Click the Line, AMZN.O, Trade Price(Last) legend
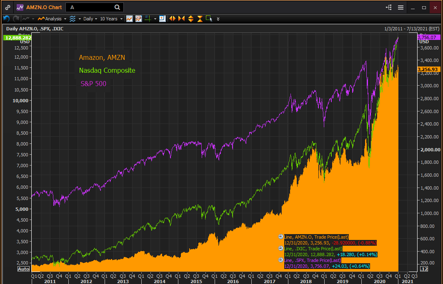The height and width of the screenshot is (284, 443). pos(316,237)
